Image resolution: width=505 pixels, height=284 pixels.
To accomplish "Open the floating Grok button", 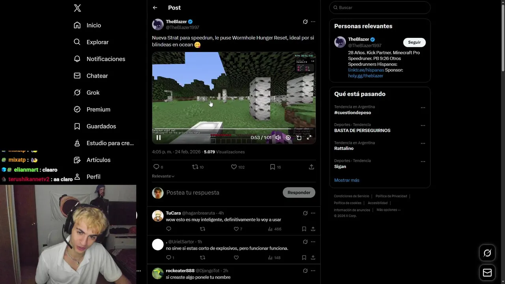I will (487, 253).
